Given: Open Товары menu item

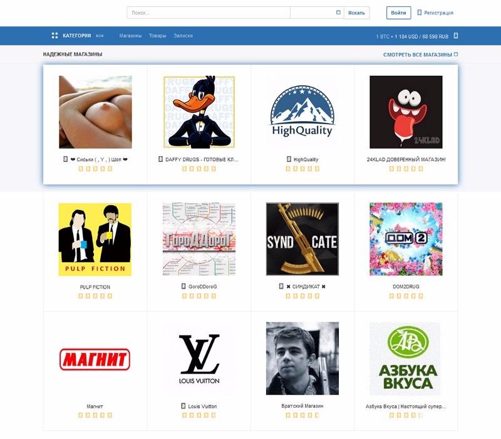Looking at the screenshot, I should click(x=158, y=36).
